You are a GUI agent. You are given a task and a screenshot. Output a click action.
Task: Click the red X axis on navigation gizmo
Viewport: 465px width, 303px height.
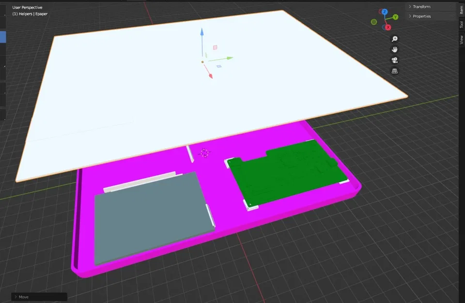388,27
